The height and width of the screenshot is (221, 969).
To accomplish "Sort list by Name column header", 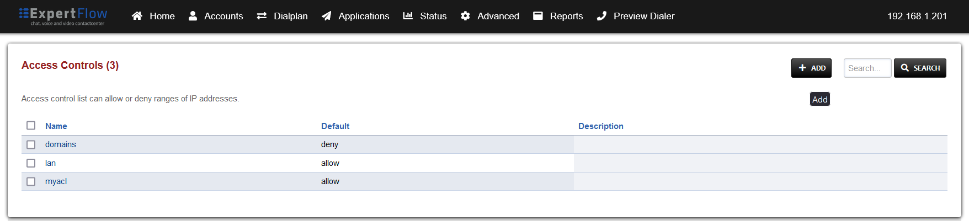I will coord(56,126).
